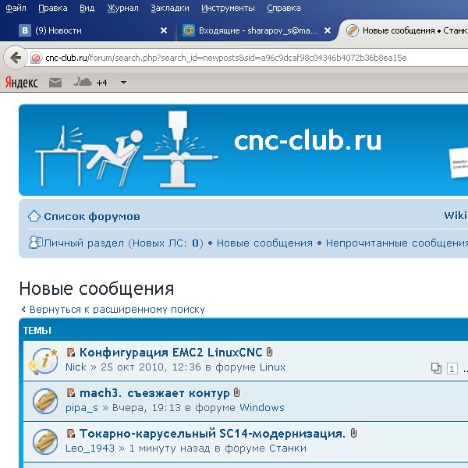This screenshot has width=468, height=468.
Task: Expand the Yandex toolbar dropdown arrow
Action: 123,83
